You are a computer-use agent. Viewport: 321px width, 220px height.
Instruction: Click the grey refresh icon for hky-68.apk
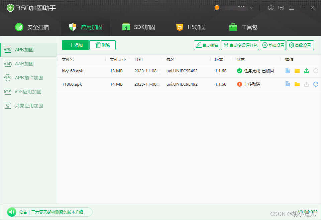316,71
